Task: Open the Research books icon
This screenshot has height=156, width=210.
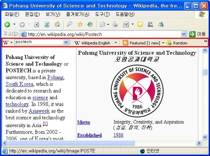Action: 150,24
